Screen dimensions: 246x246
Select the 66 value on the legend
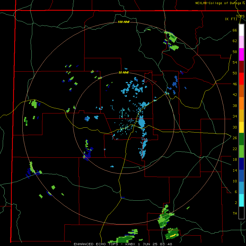click(235, 30)
